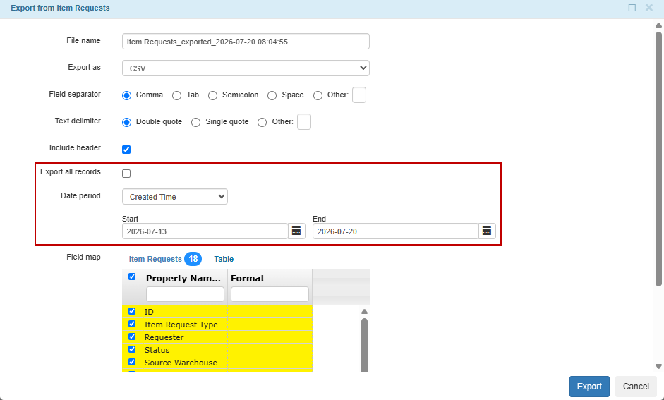Viewport: 664px width, 400px height.
Task: Click the Format column header
Action: [x=248, y=278]
